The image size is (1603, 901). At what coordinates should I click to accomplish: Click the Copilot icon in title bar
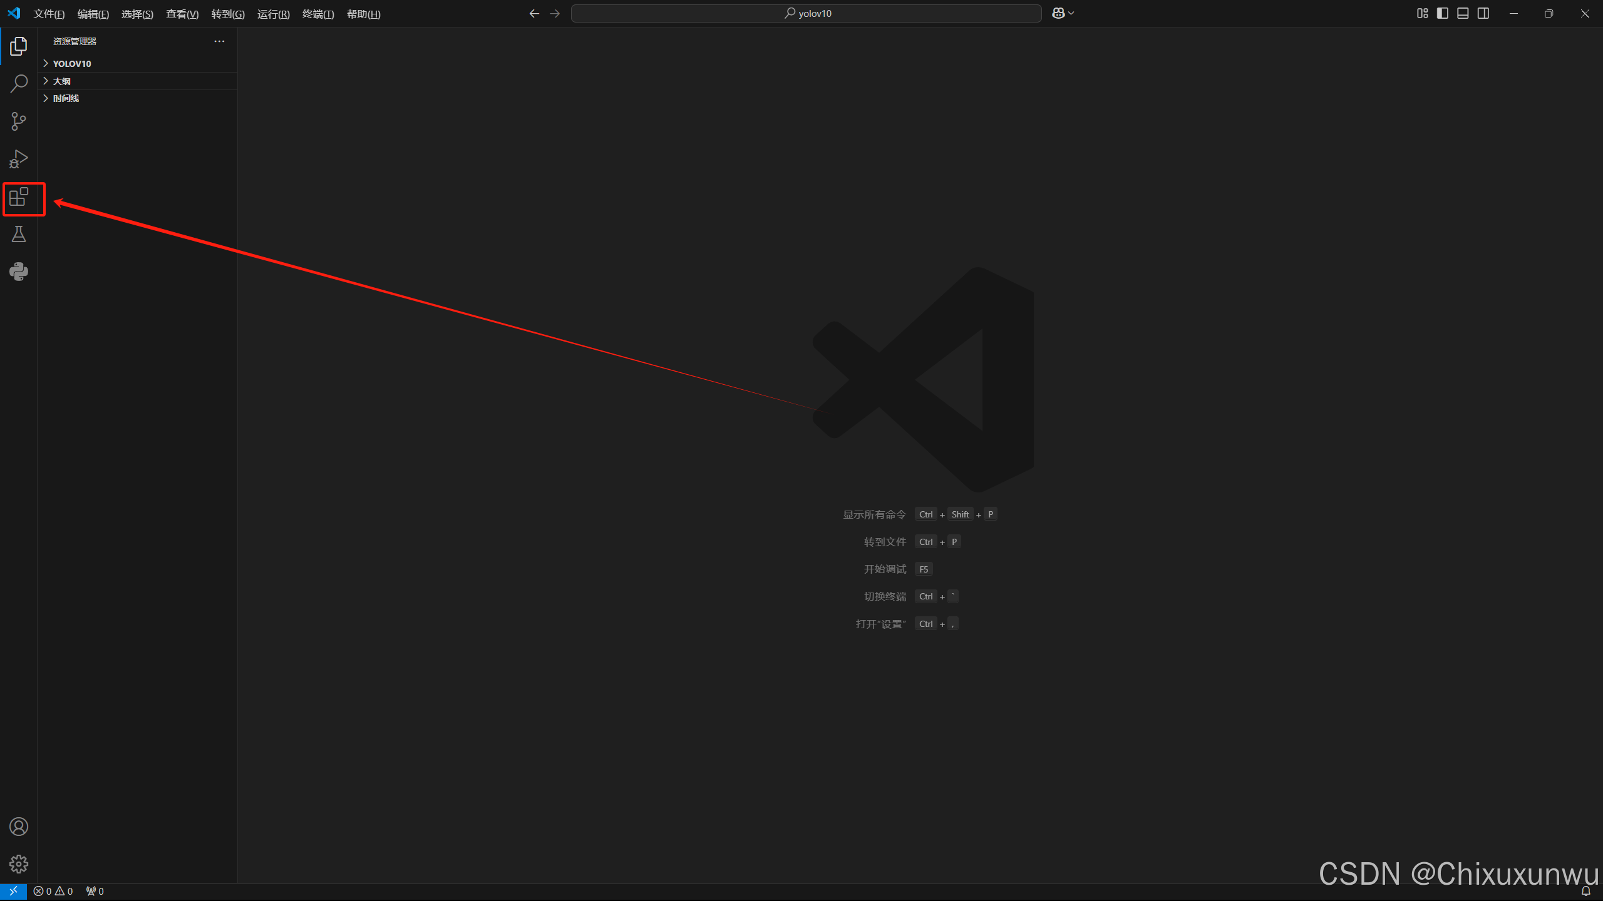point(1058,13)
